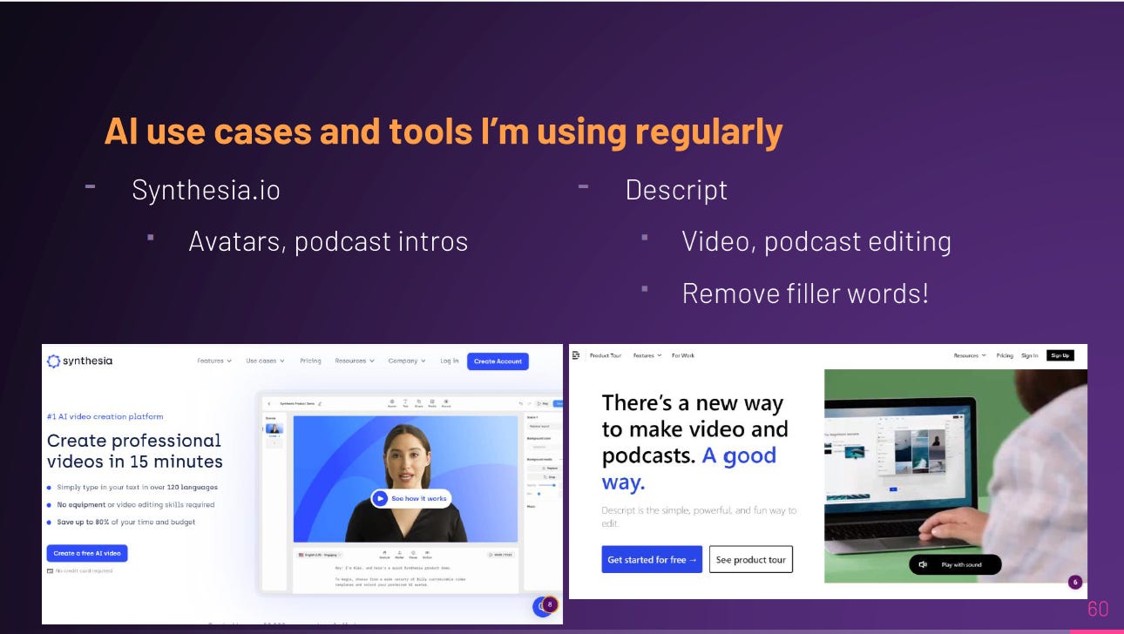Image resolution: width=1124 pixels, height=634 pixels.
Task: Click the purple badge showing 6 on Descript page
Action: point(1074,582)
